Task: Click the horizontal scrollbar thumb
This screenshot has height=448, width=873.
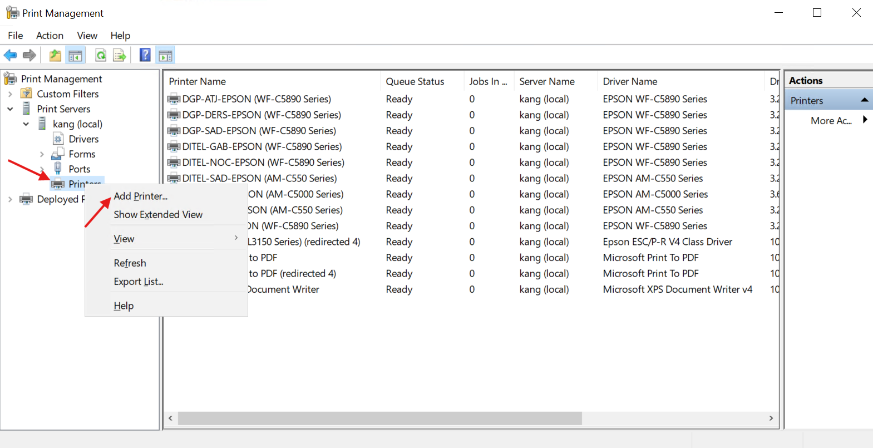Action: (x=379, y=418)
